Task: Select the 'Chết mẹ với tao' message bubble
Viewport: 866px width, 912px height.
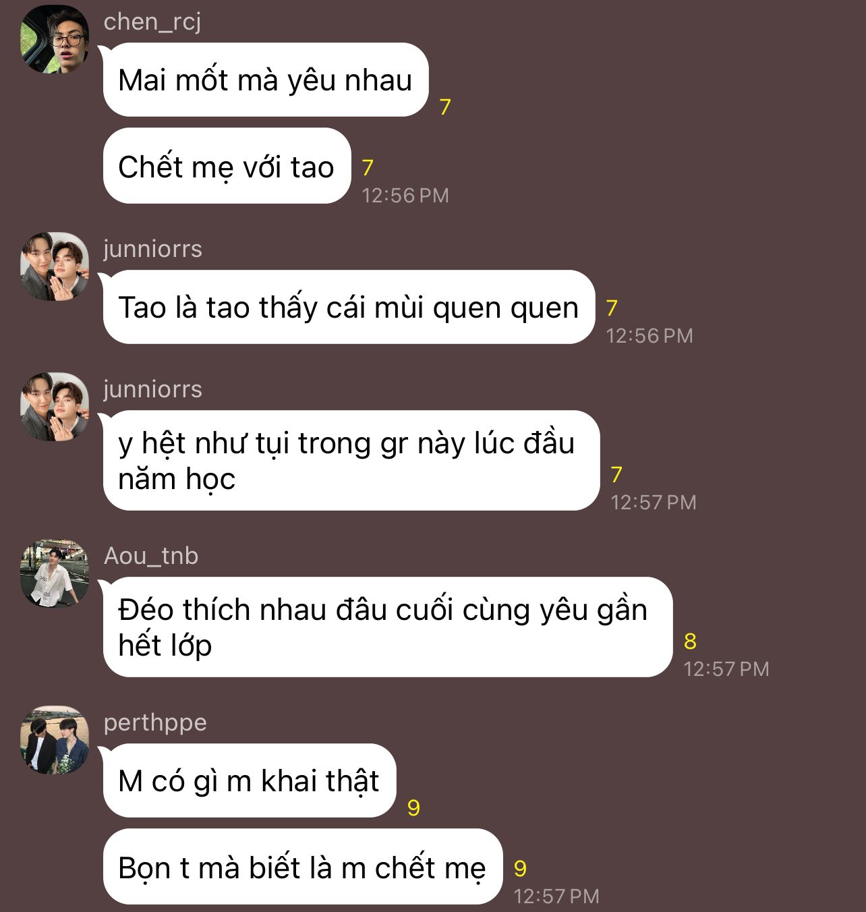Action: [227, 165]
